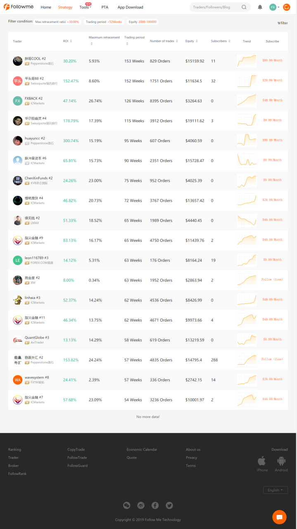Image resolution: width=297 pixels, height=529 pixels.
Task: Click the Traders/Followers/Blog search field
Action: (x=215, y=7)
